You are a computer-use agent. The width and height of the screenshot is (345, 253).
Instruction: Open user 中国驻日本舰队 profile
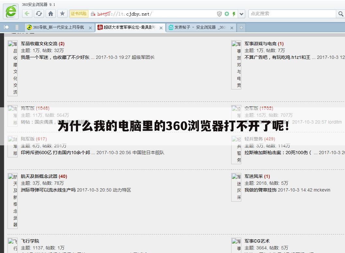coord(148,153)
